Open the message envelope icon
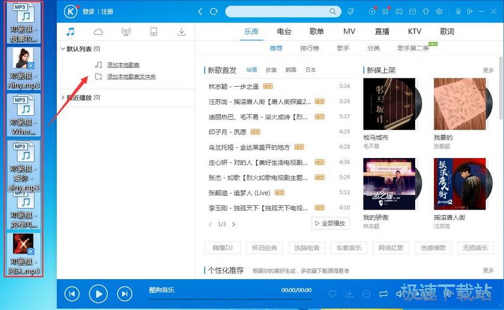 point(413,12)
